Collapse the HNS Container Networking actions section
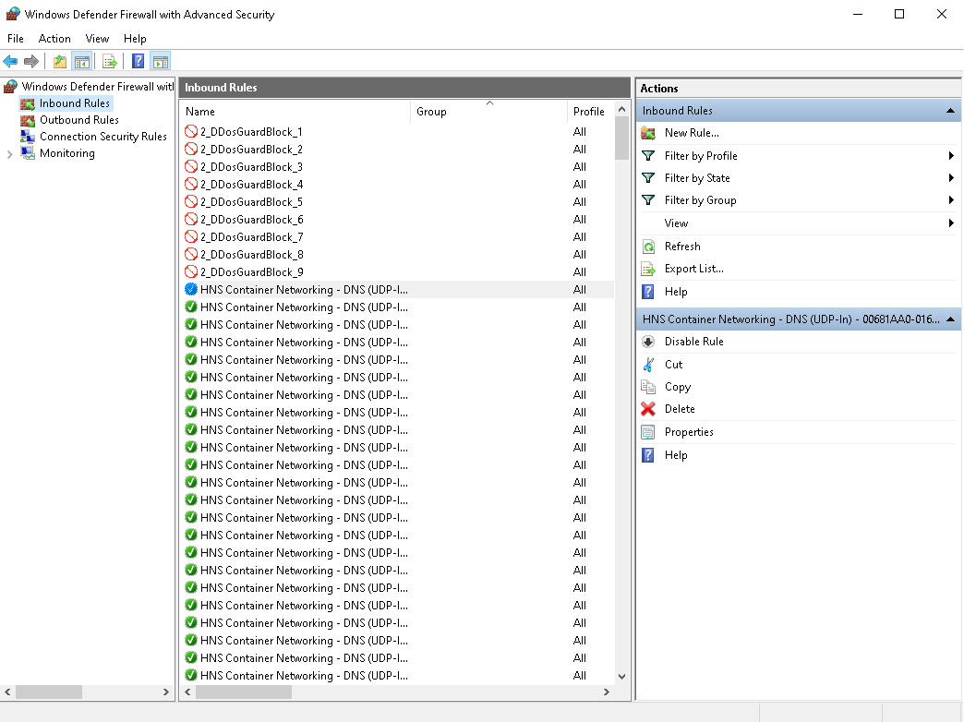964x722 pixels. point(950,319)
